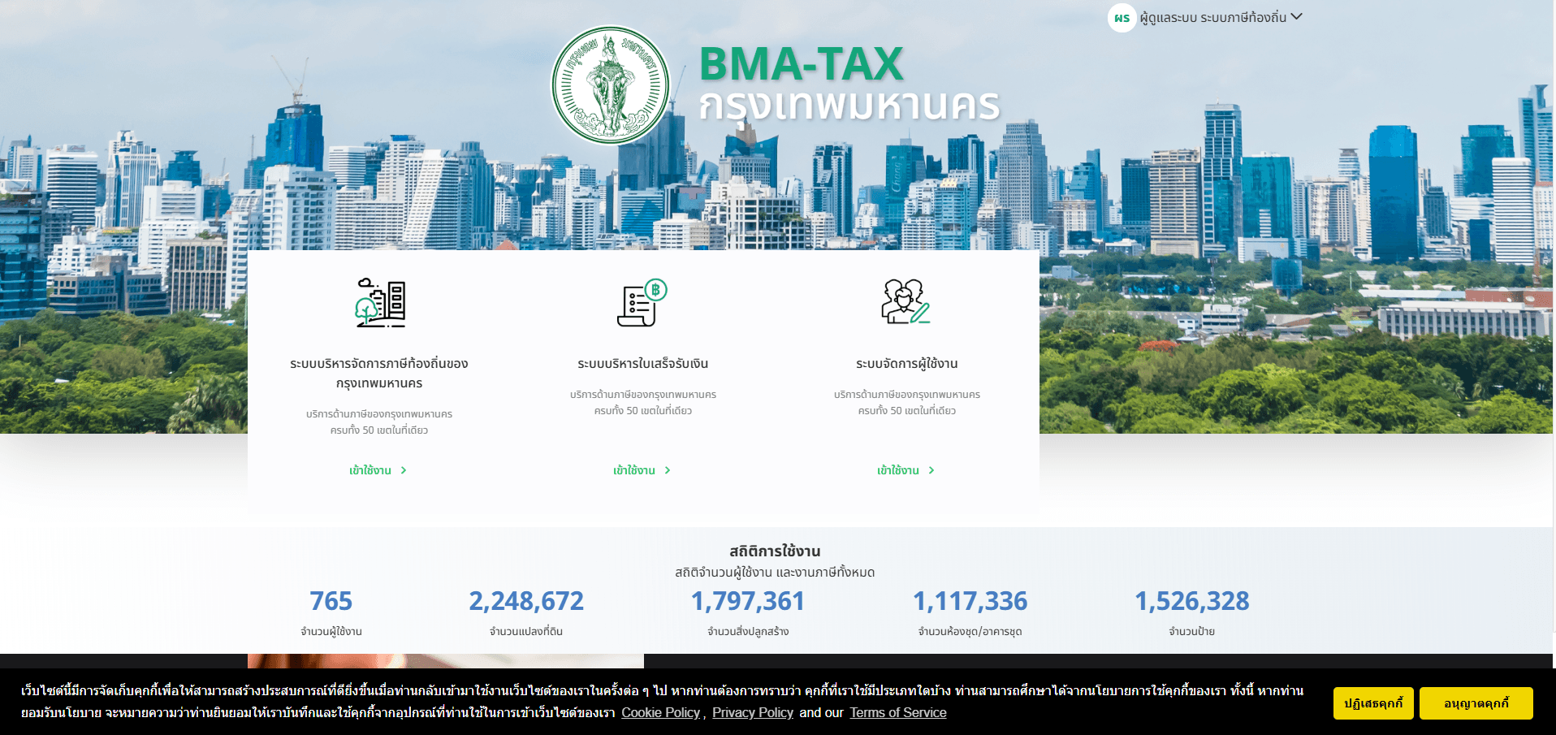This screenshot has width=1556, height=735.
Task: Open the Privacy Policy link
Action: pyautogui.click(x=753, y=712)
